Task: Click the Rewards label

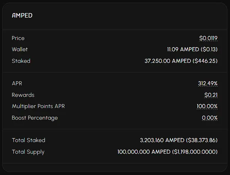Action: (x=23, y=95)
